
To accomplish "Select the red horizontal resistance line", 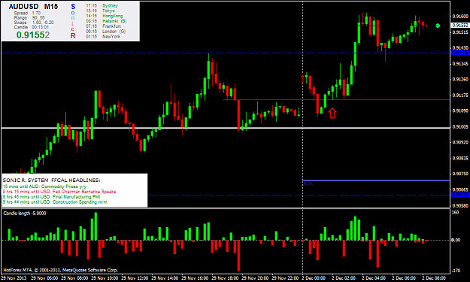I will click(336, 99).
